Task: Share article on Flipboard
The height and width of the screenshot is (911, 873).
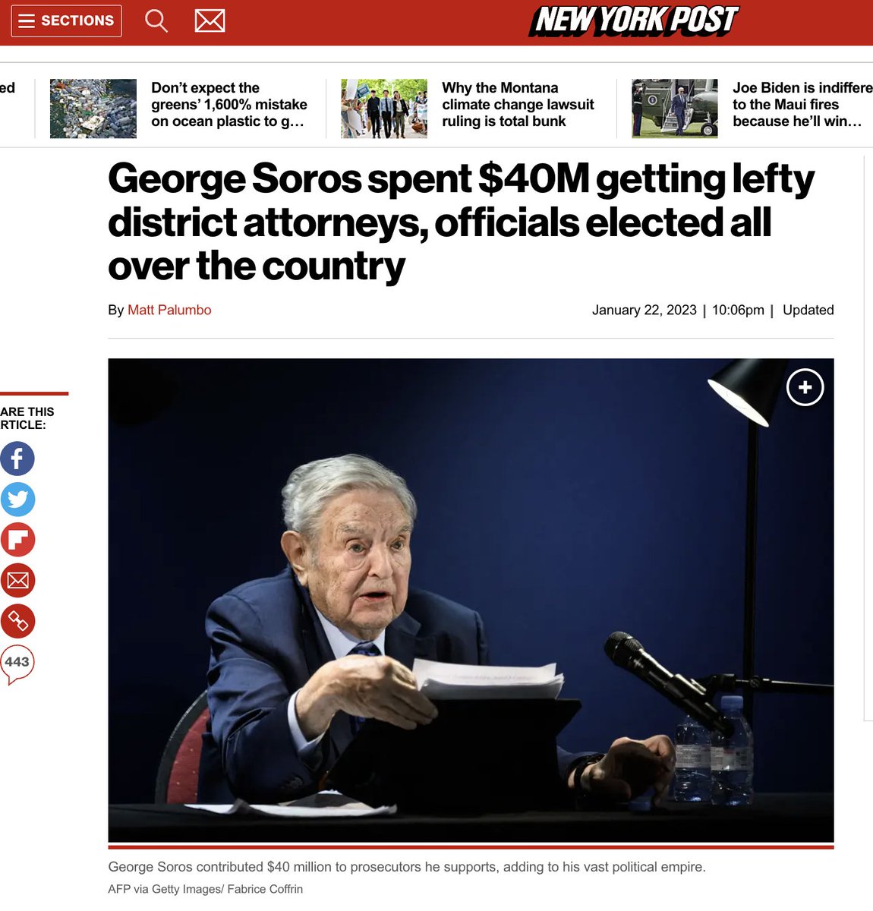Action: tap(17, 540)
